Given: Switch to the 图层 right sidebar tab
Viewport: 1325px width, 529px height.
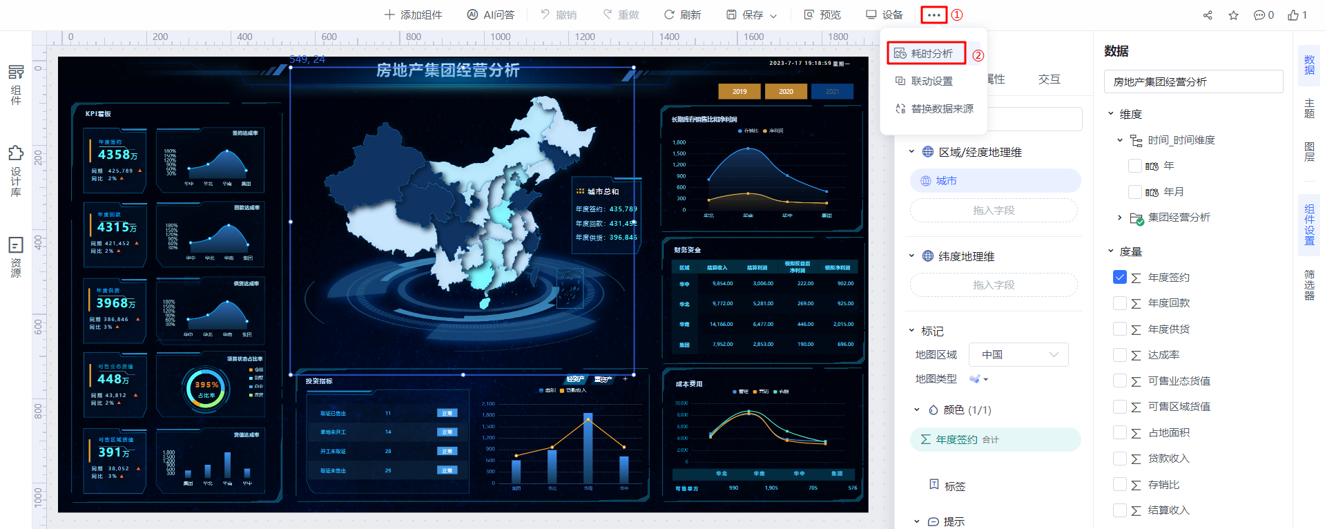Looking at the screenshot, I should (1309, 152).
